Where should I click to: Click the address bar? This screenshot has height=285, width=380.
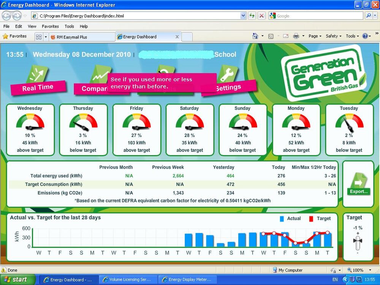pyautogui.click(x=139, y=16)
